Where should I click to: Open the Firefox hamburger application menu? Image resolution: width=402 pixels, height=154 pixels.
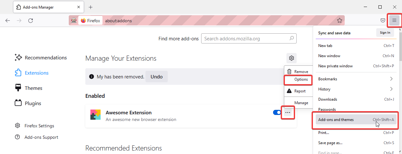[x=394, y=21]
